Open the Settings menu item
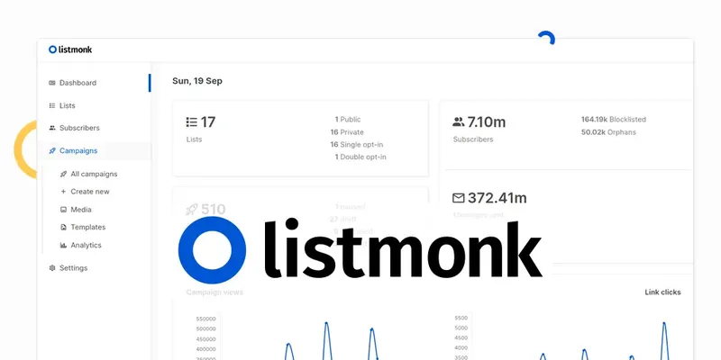721x360 pixels. pyautogui.click(x=73, y=268)
